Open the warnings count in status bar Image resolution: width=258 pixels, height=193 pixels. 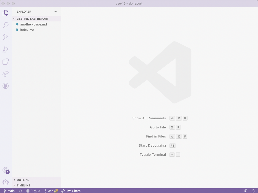pyautogui.click(x=37, y=191)
